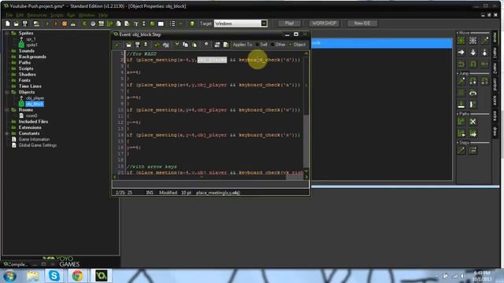The image size is (504, 283).
Task: Click the Play! button
Action: coord(289,24)
